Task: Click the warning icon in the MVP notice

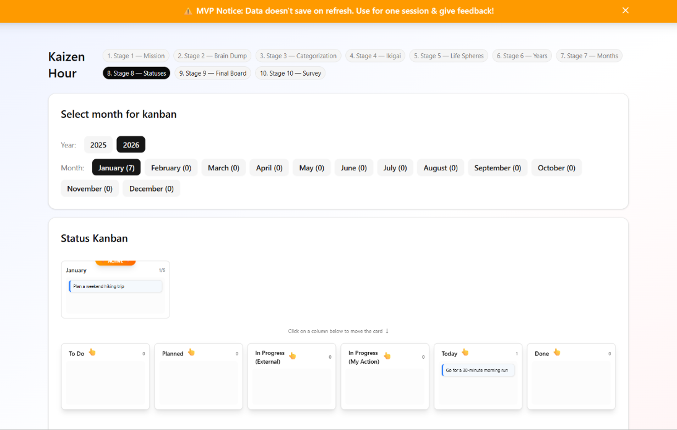Action: (188, 11)
